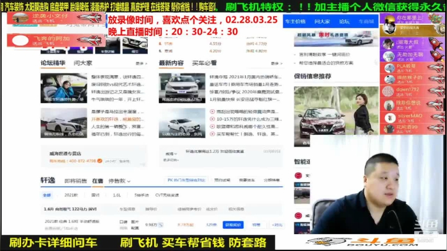Viewport: 447px width, 251px height.
Task: Filter by 国VI emission standard
Action: [95, 195]
